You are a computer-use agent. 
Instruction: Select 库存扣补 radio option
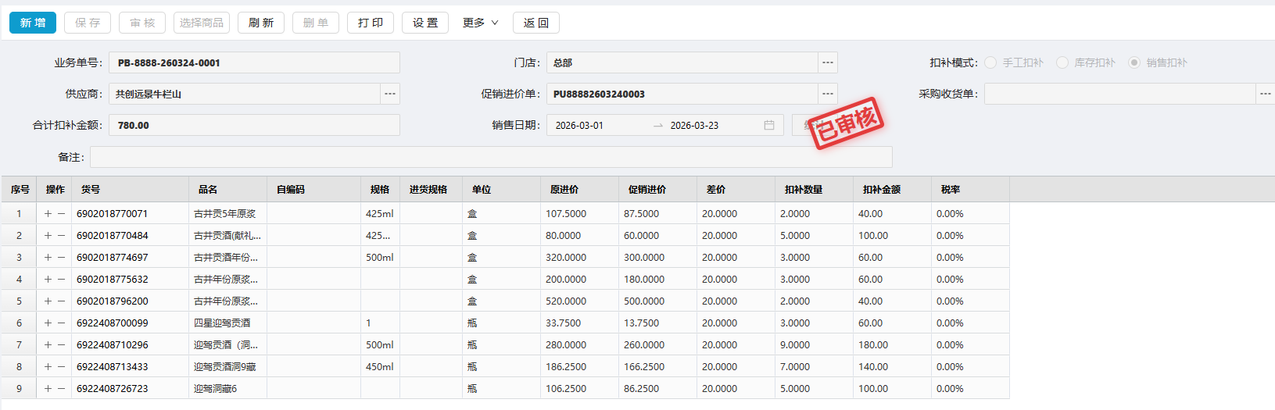click(1062, 62)
